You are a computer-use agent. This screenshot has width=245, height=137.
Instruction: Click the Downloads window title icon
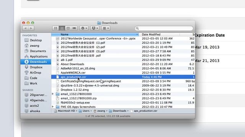pyautogui.click(x=99, y=23)
